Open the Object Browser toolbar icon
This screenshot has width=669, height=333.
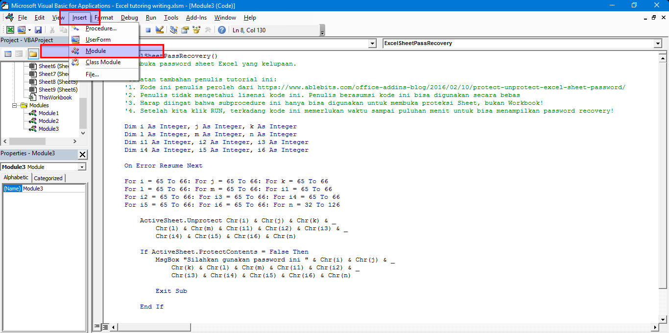tap(196, 30)
